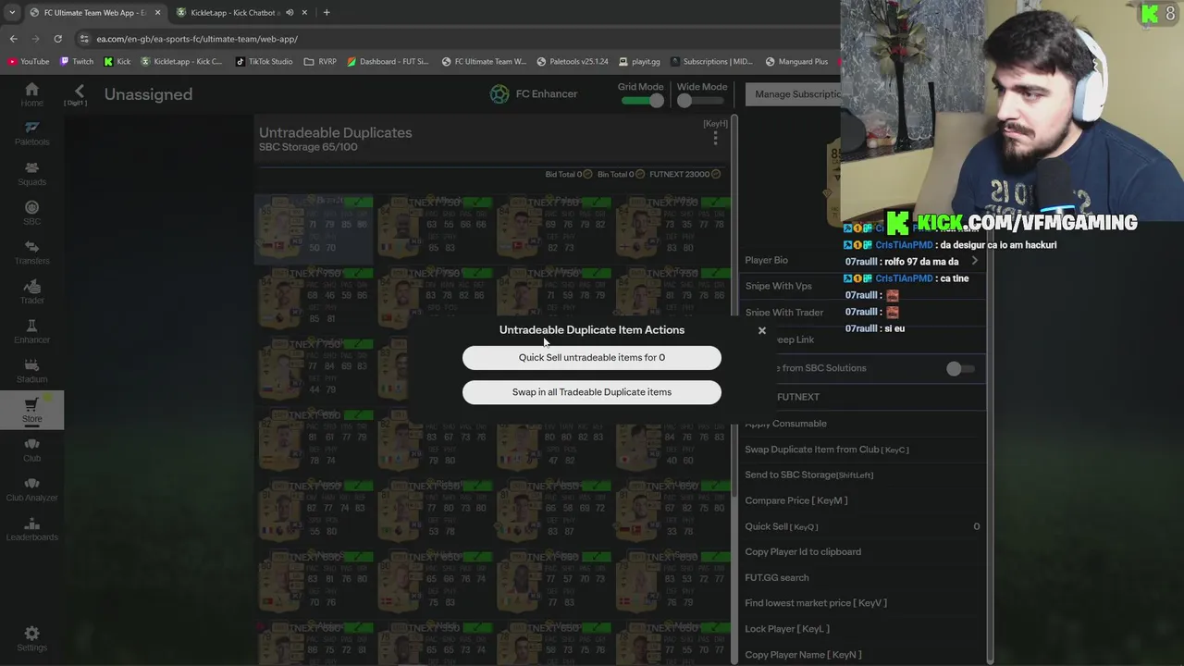Open Club Analyzer in the sidebar
The image size is (1184, 666).
(31, 489)
